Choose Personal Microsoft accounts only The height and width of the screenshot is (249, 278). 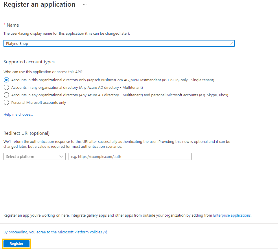[x=6, y=102]
